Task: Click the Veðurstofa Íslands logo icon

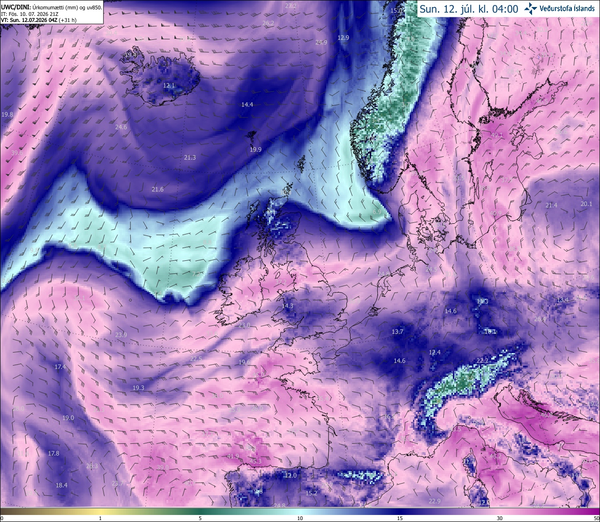Action: [531, 8]
